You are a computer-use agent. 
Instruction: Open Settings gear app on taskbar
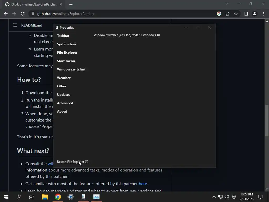point(70,197)
